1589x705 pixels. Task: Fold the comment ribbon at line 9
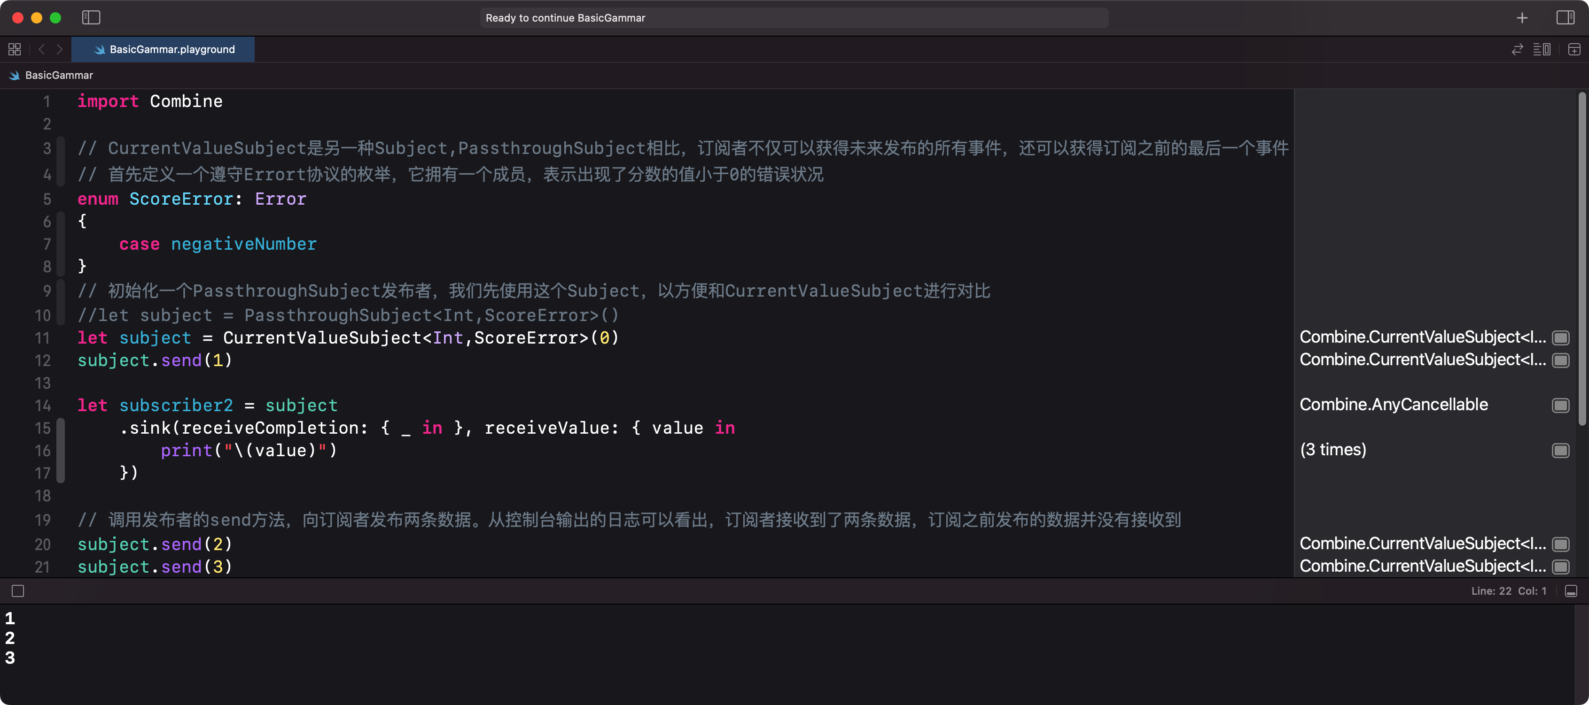[61, 302]
